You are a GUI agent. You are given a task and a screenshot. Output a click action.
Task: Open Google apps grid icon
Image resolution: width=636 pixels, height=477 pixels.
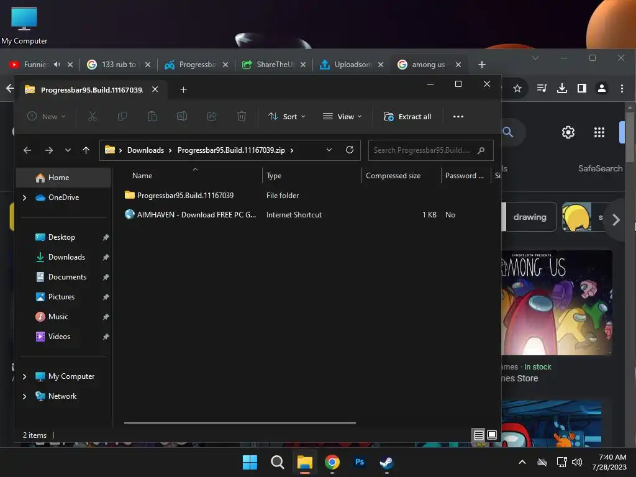coord(599,132)
